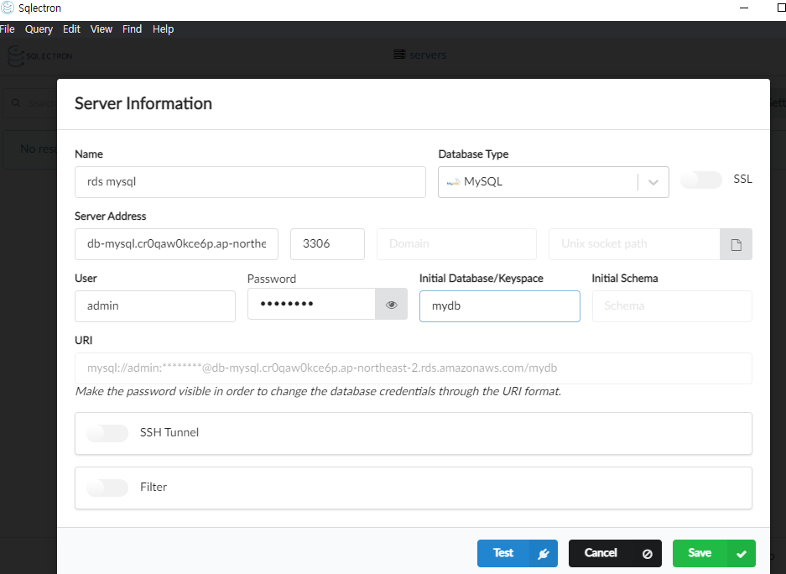Save the server configuration
The height and width of the screenshot is (574, 786).
coord(714,554)
